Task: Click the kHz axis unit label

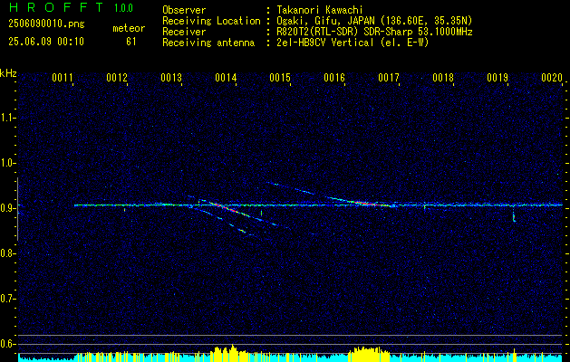Action: (8, 73)
